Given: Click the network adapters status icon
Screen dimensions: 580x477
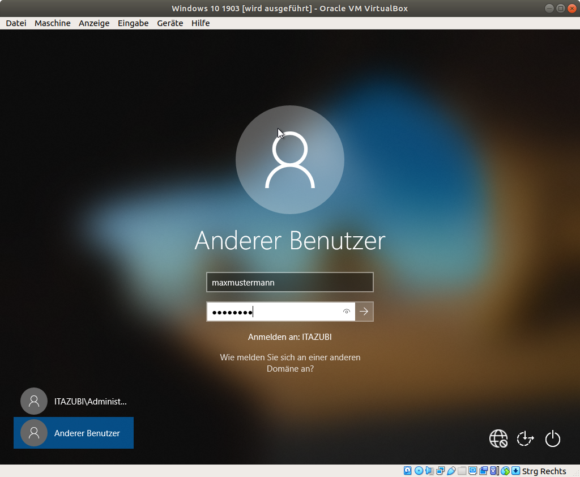Looking at the screenshot, I should point(440,471).
